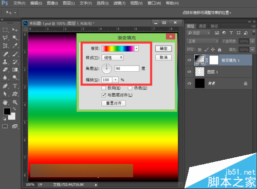Image resolution: width=257 pixels, height=189 pixels.
Task: Select the Eyedropper tool
Action: tap(15, 46)
